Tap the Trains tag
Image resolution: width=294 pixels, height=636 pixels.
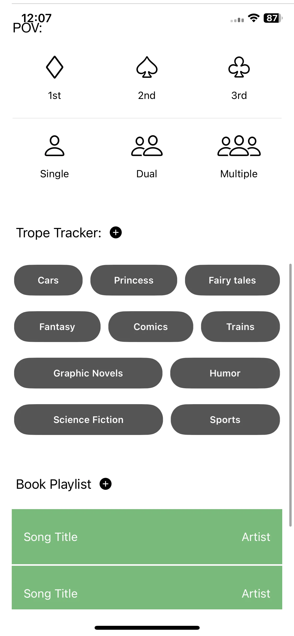pos(240,327)
